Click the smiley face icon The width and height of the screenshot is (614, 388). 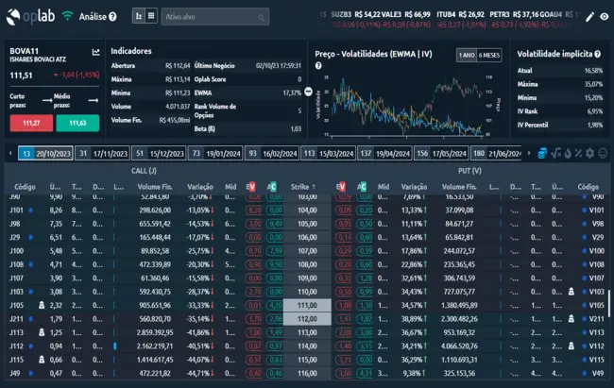point(603,153)
